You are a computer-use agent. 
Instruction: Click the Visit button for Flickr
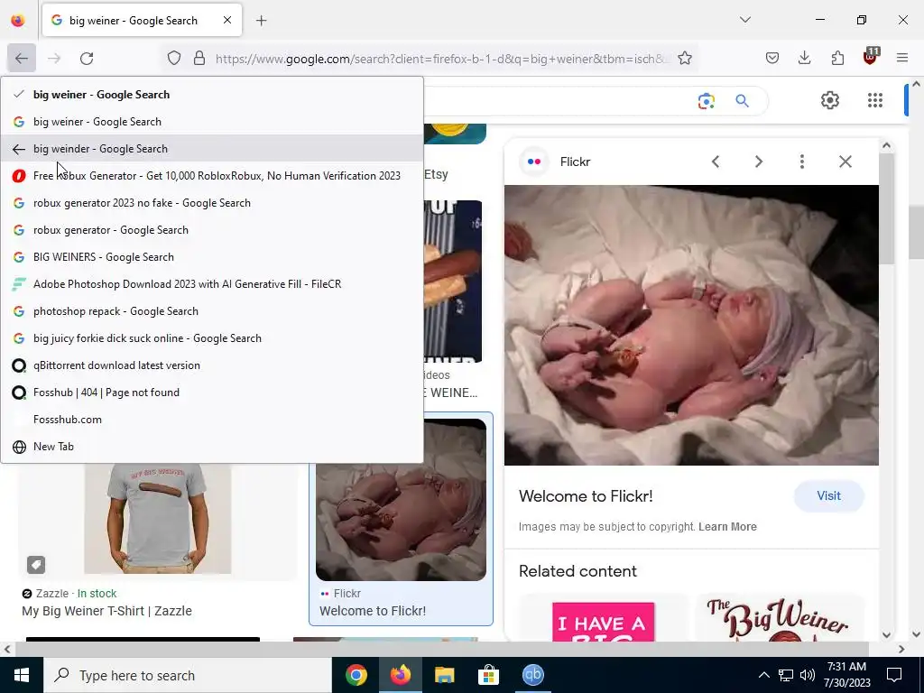[x=828, y=496]
